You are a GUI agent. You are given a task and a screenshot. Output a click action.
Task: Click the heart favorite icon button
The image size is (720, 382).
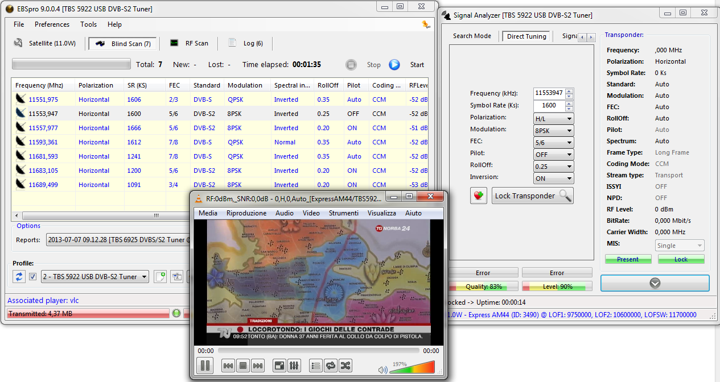pos(479,196)
